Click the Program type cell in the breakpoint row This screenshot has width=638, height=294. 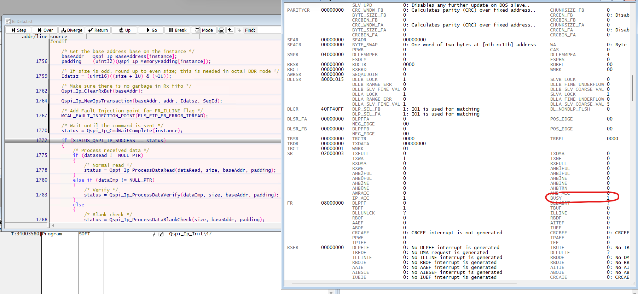pyautogui.click(x=52, y=234)
